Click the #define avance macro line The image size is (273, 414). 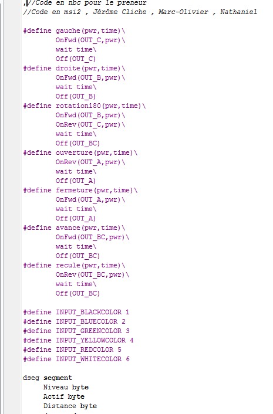pyautogui.click(x=74, y=228)
